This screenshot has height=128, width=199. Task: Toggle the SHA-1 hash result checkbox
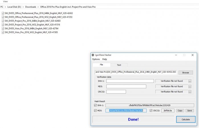pos(95,105)
